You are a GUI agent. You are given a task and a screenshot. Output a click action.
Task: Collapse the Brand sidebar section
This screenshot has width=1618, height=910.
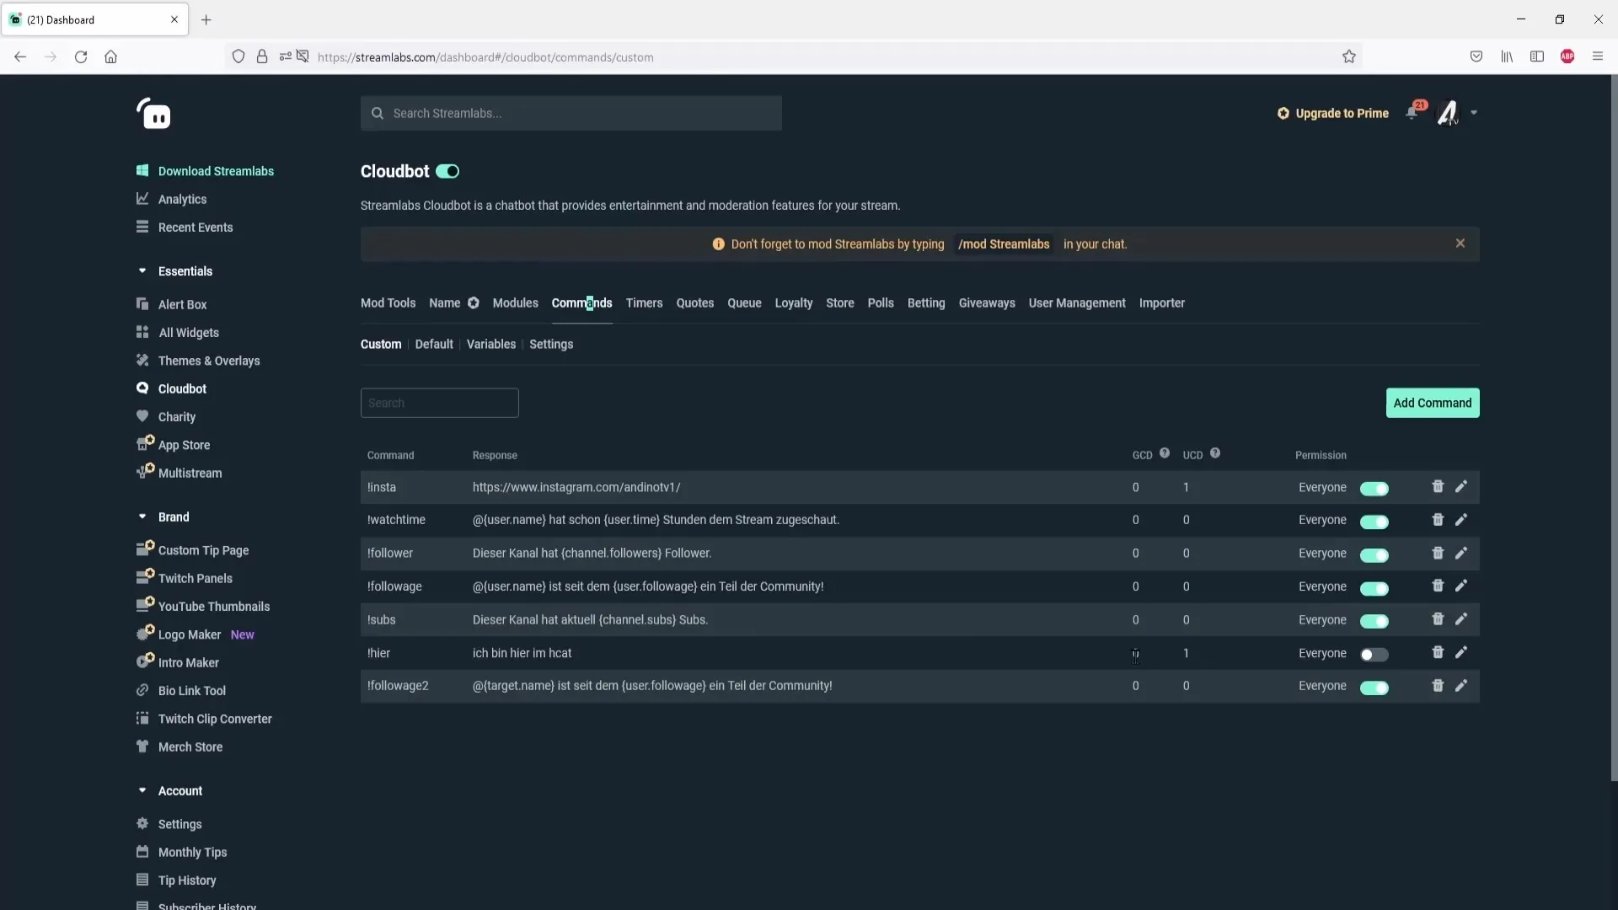(142, 517)
